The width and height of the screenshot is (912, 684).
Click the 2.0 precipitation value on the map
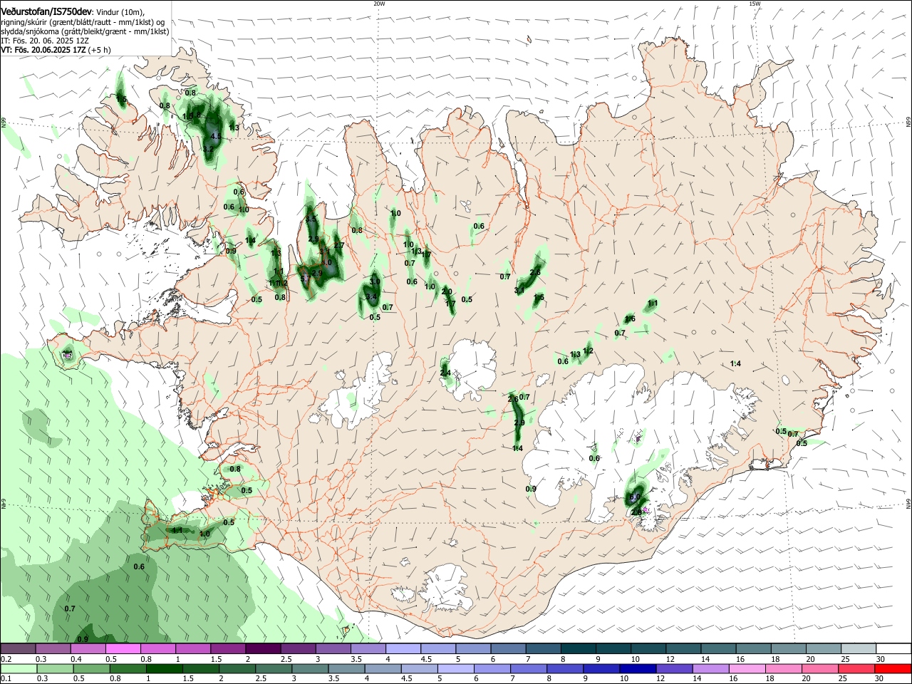point(447,291)
